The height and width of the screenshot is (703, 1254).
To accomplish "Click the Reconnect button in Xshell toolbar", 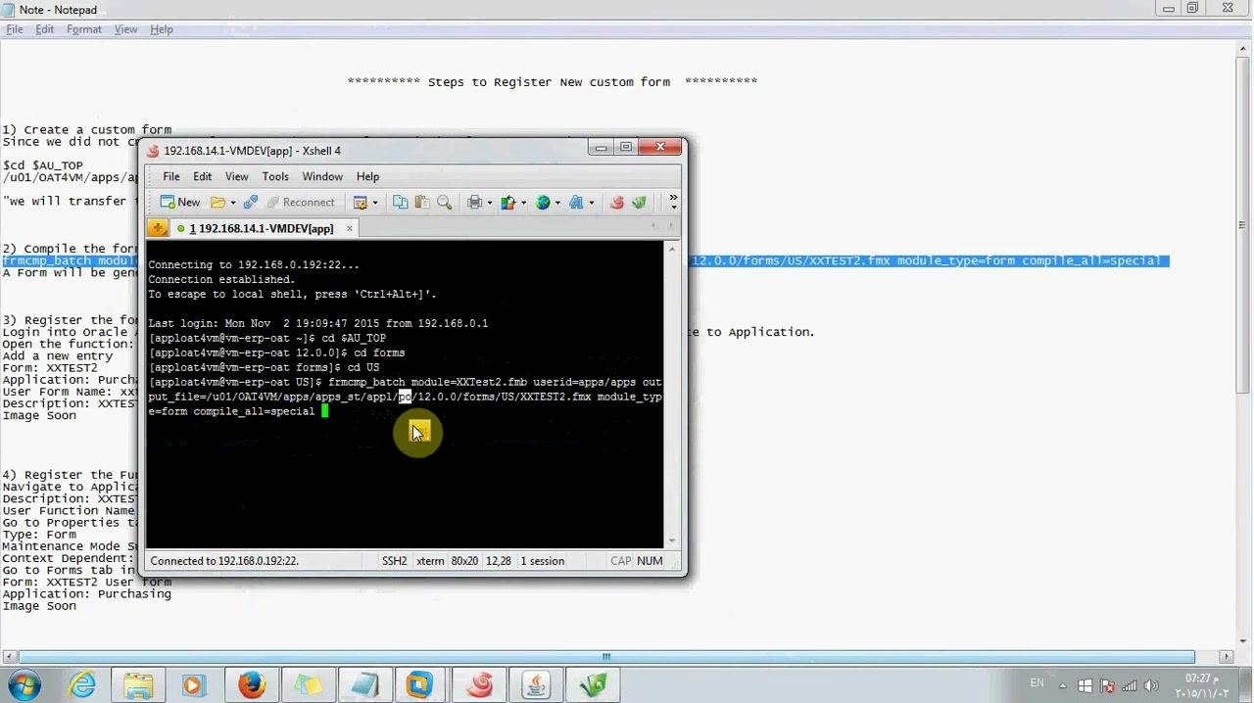I will pos(301,203).
